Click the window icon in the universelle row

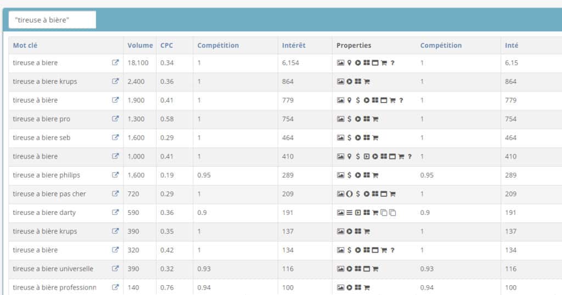(x=366, y=269)
